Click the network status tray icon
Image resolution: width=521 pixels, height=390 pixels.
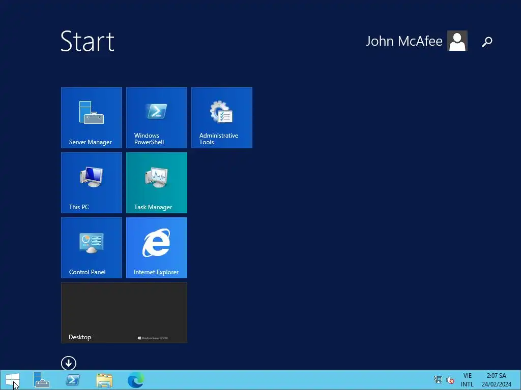(438, 380)
